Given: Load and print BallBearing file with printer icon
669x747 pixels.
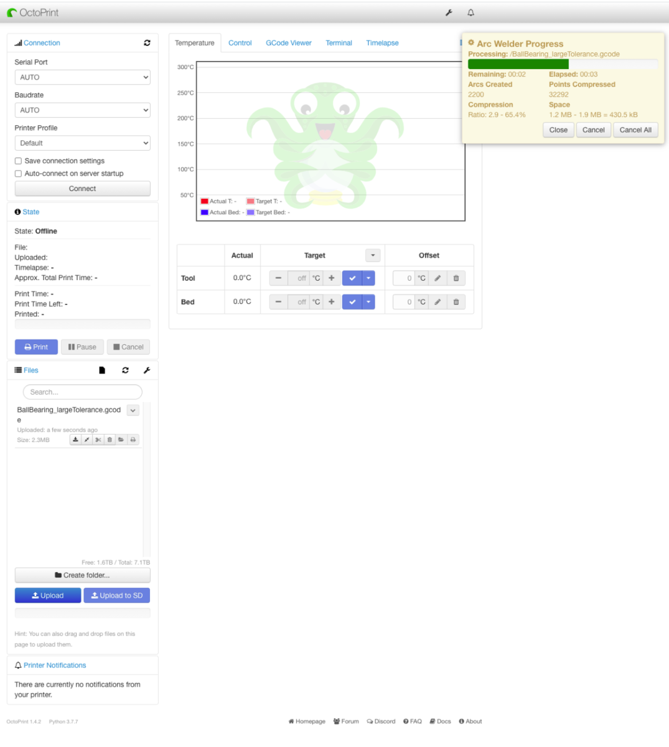Looking at the screenshot, I should [x=133, y=439].
